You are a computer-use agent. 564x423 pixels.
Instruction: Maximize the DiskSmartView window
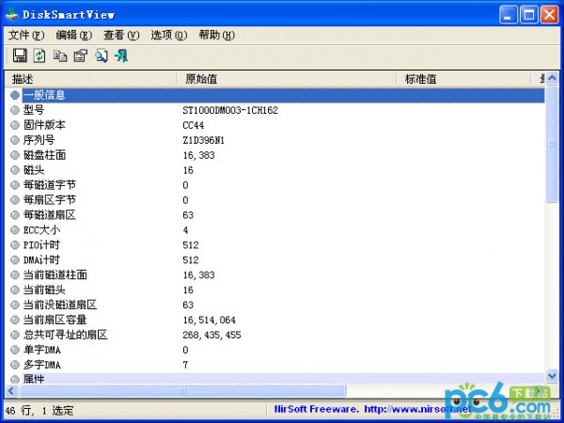[x=529, y=15]
